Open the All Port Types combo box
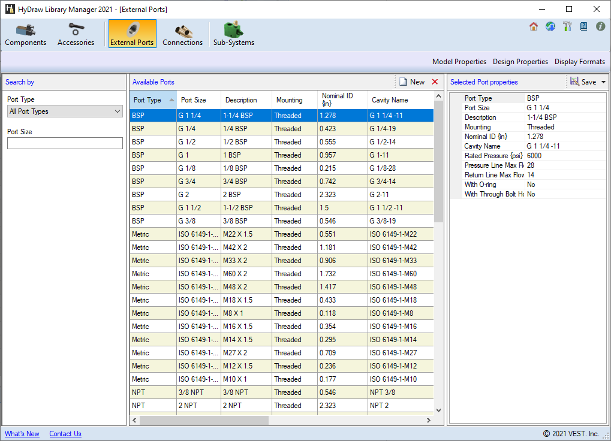 pos(65,111)
